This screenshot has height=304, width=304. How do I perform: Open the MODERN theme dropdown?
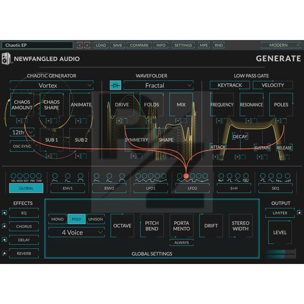pos(281,45)
